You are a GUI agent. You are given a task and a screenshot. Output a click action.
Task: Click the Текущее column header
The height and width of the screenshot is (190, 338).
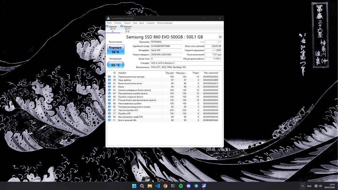[x=168, y=73]
